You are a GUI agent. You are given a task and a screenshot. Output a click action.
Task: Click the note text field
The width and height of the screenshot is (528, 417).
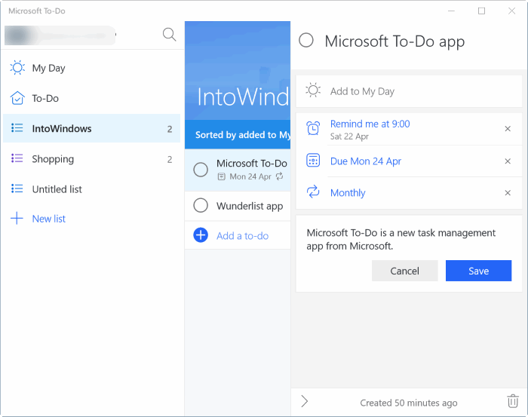coord(401,239)
